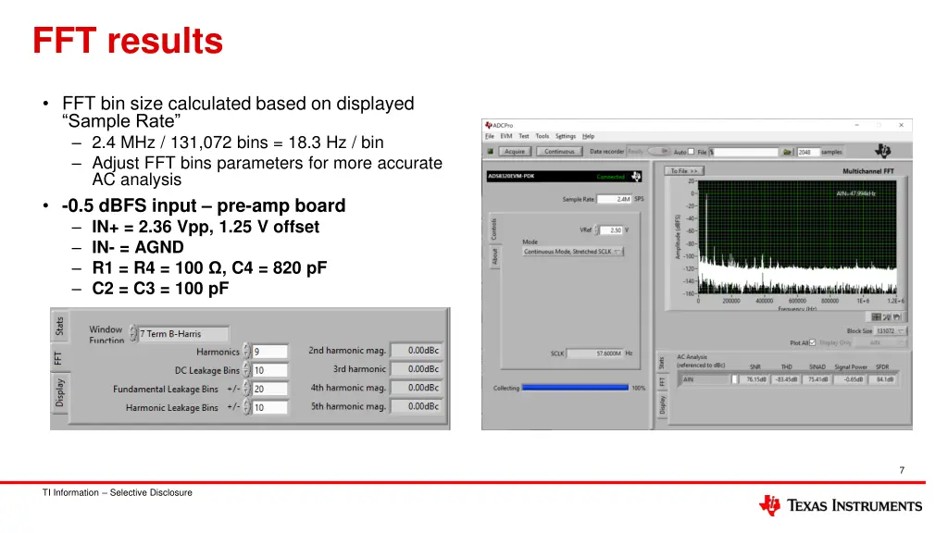Click the TI logo on ADS8320EVM-PDK banner
Screen dimensions: 948x533
[636, 176]
